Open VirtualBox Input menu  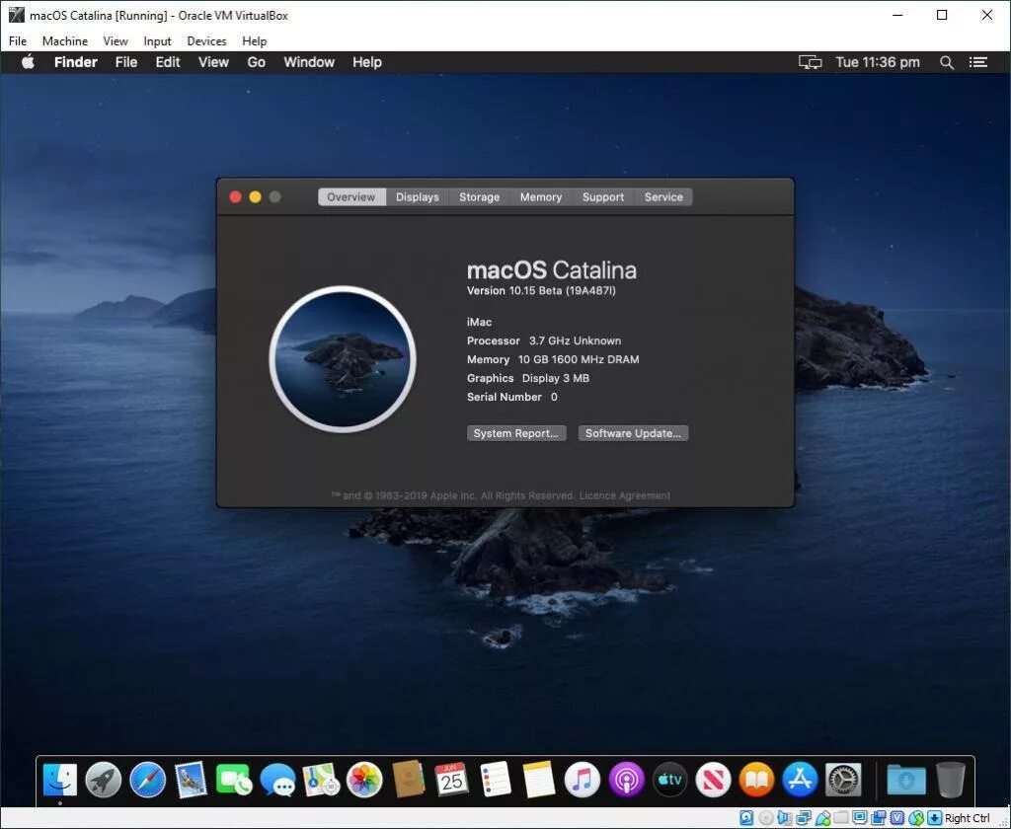[x=157, y=41]
